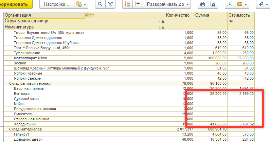Click the sort icon in Номенклатура header

162,27
